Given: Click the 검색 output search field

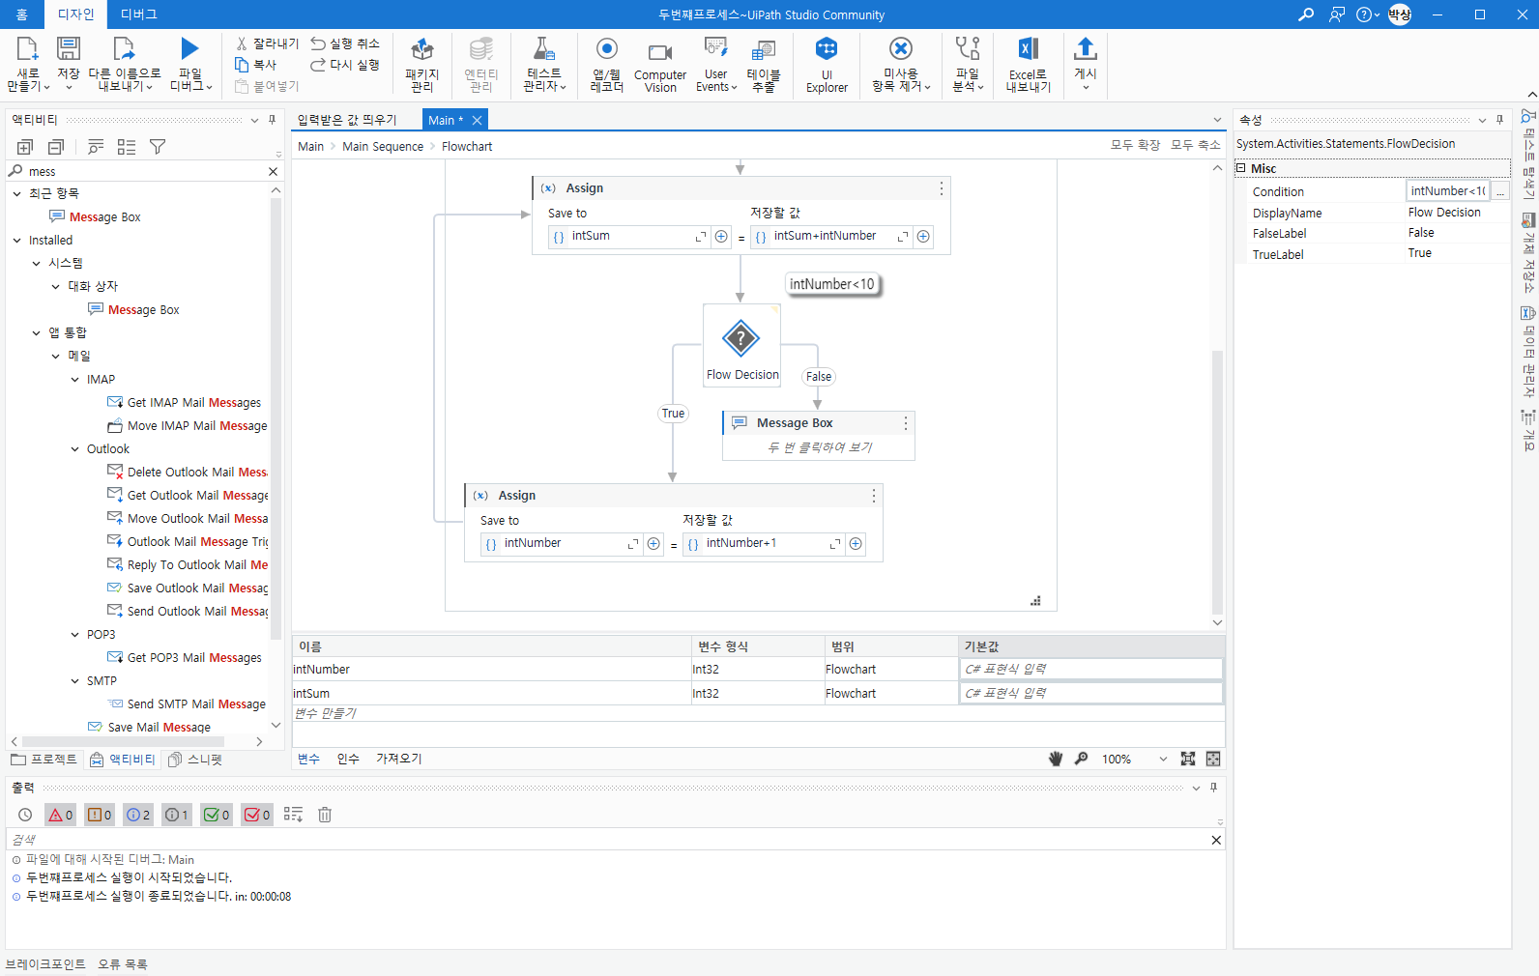Looking at the screenshot, I should [x=607, y=840].
